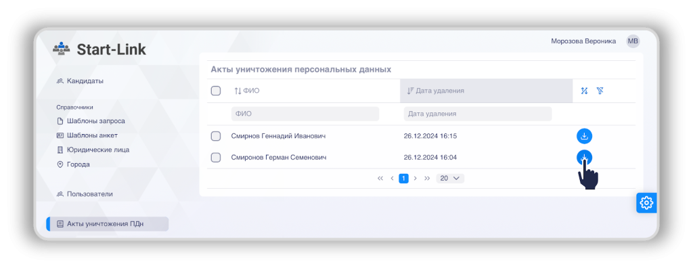Click the Юридические лица building icon
This screenshot has width=693, height=268.
click(60, 150)
